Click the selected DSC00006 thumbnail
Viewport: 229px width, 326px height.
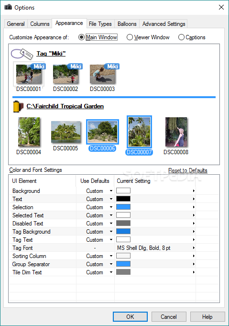pyautogui.click(x=102, y=132)
